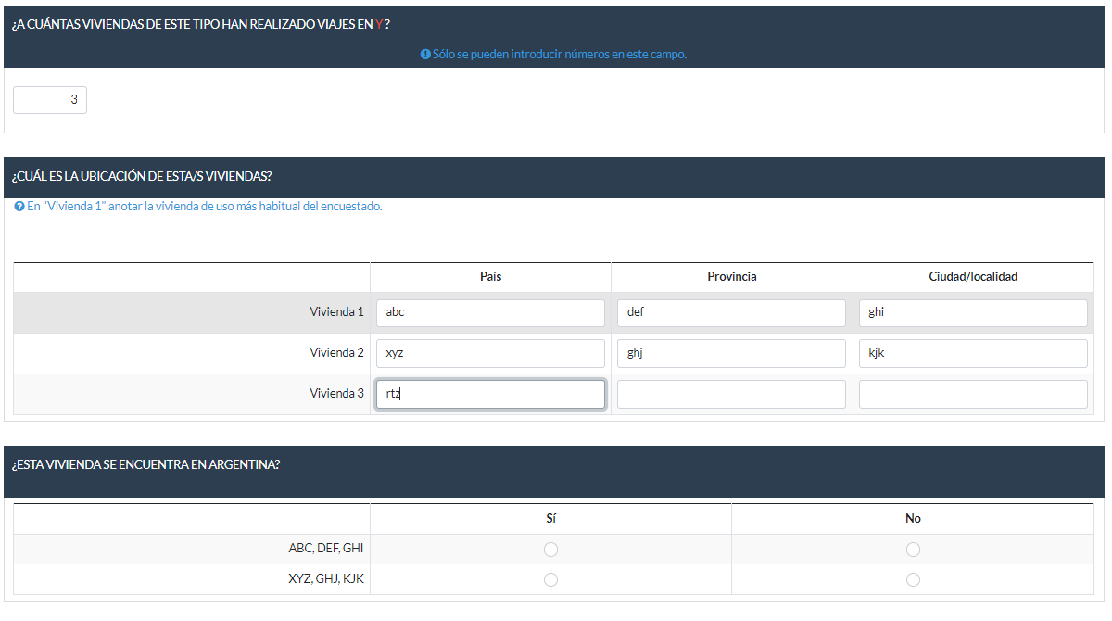Image resolution: width=1112 pixels, height=621 pixels.
Task: Click the País column header
Action: click(491, 277)
